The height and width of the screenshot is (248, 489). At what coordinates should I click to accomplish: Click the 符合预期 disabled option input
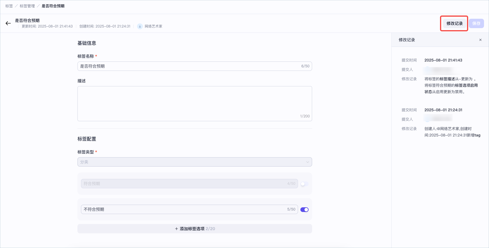189,184
